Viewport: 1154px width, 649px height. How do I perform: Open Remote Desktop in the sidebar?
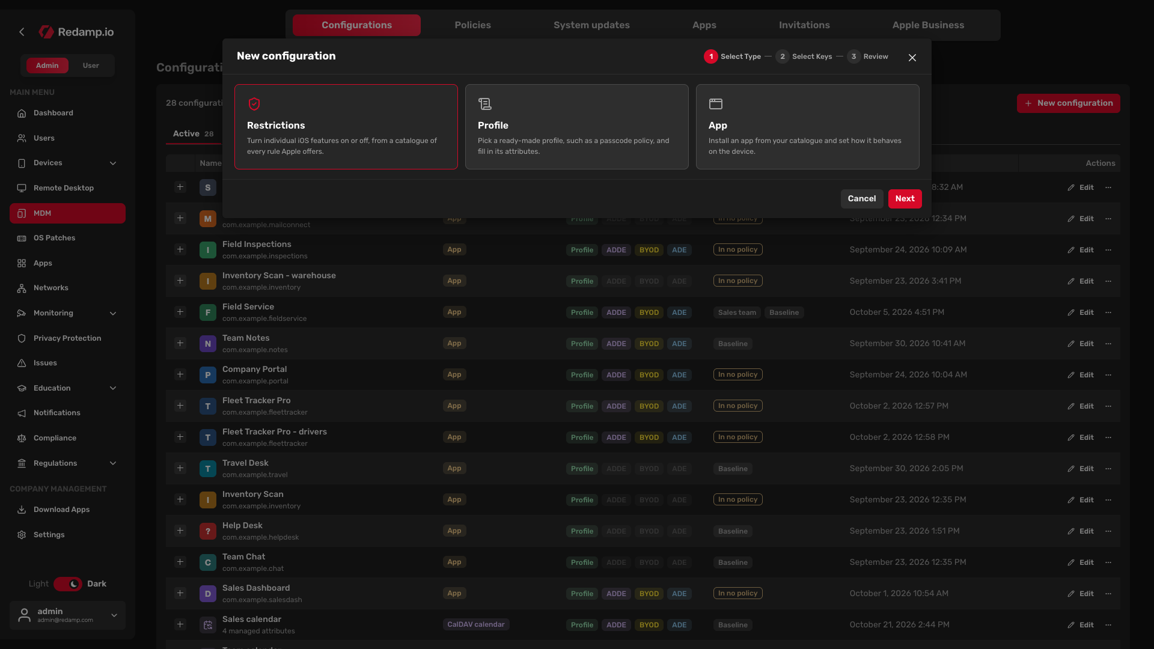click(67, 188)
